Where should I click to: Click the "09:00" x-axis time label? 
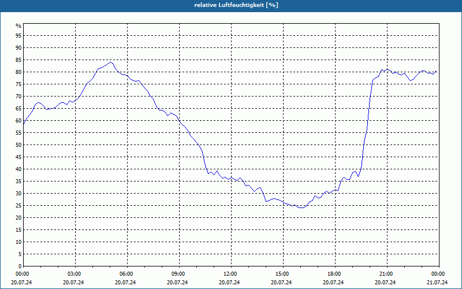[x=178, y=274]
